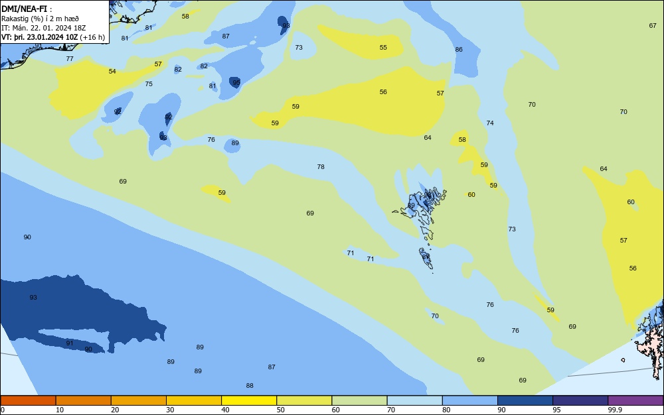This screenshot has width=664, height=415.
Task: Click the 'IT: Mán. 22. 01. 2024 18Z' line
Action: 43,28
